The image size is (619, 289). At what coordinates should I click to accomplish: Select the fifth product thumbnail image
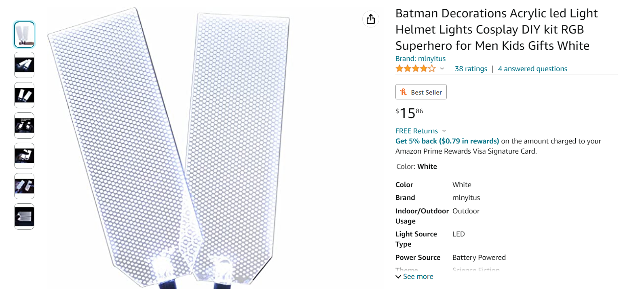(x=24, y=156)
